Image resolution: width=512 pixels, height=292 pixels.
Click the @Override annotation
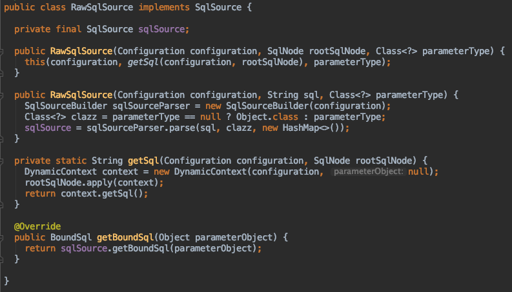coord(37,226)
